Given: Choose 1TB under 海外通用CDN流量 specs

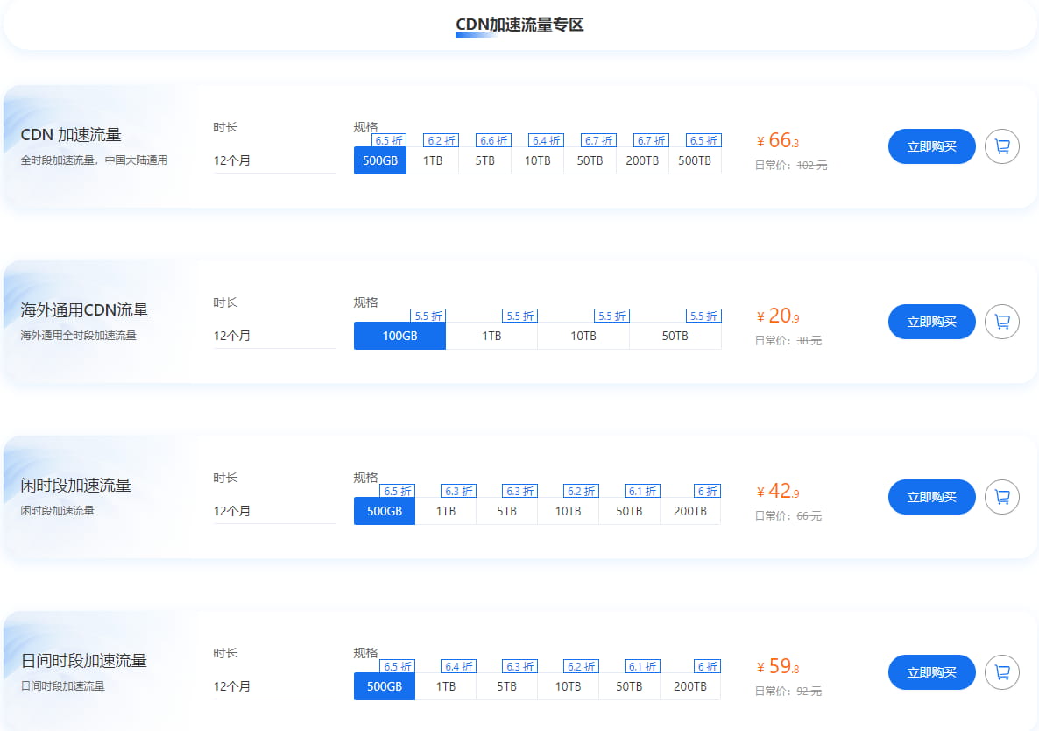Looking at the screenshot, I should pyautogui.click(x=491, y=336).
